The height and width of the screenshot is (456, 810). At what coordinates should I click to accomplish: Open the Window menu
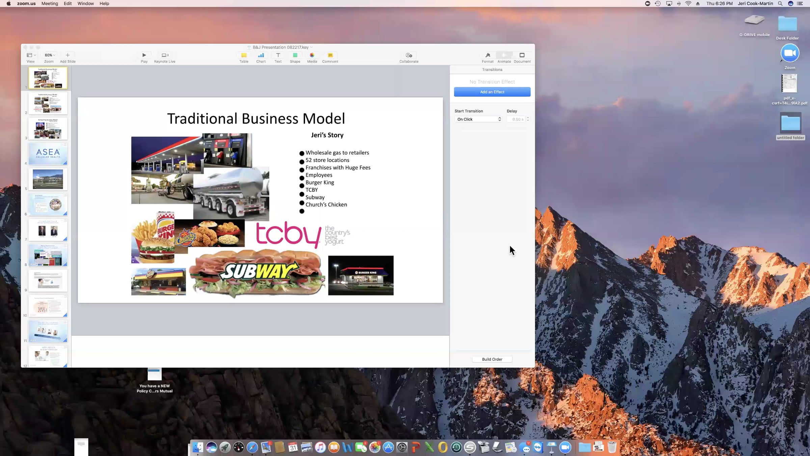(86, 3)
